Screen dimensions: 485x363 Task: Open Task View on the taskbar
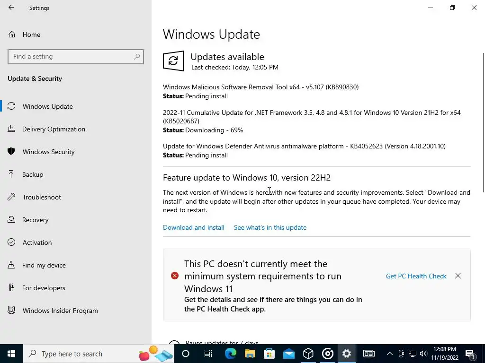(x=208, y=354)
